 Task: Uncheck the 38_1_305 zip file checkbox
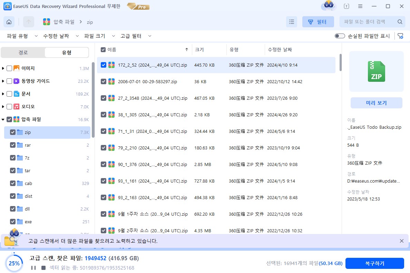104,115
